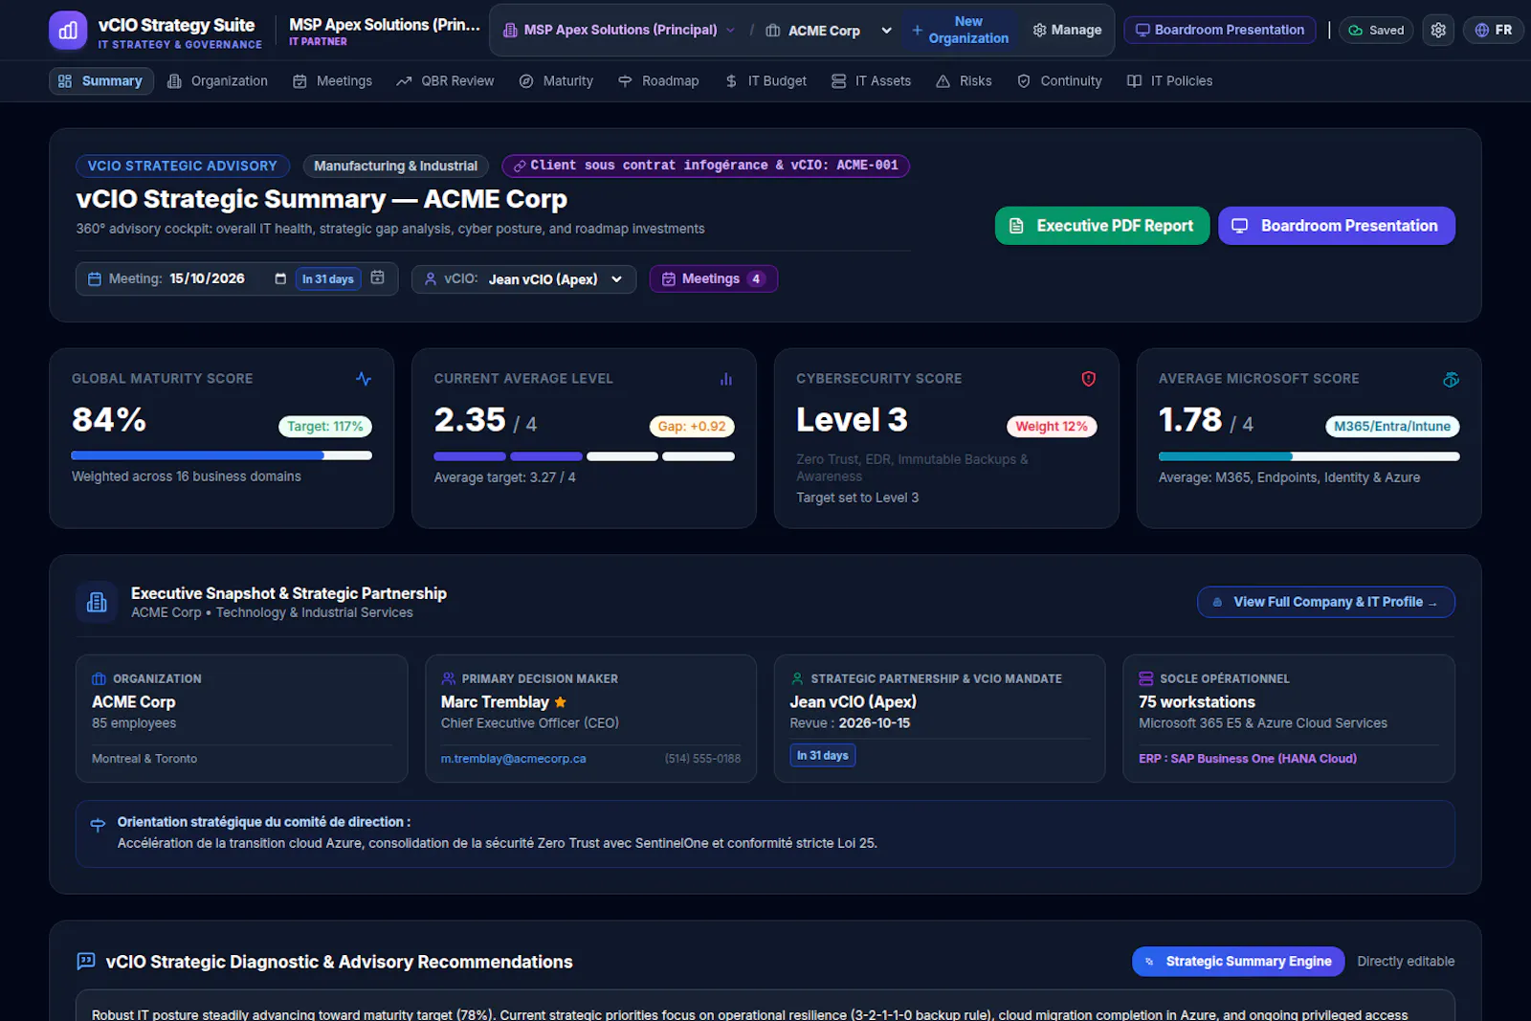Click the calendar-plus icon beside In 31 days

pyautogui.click(x=378, y=277)
